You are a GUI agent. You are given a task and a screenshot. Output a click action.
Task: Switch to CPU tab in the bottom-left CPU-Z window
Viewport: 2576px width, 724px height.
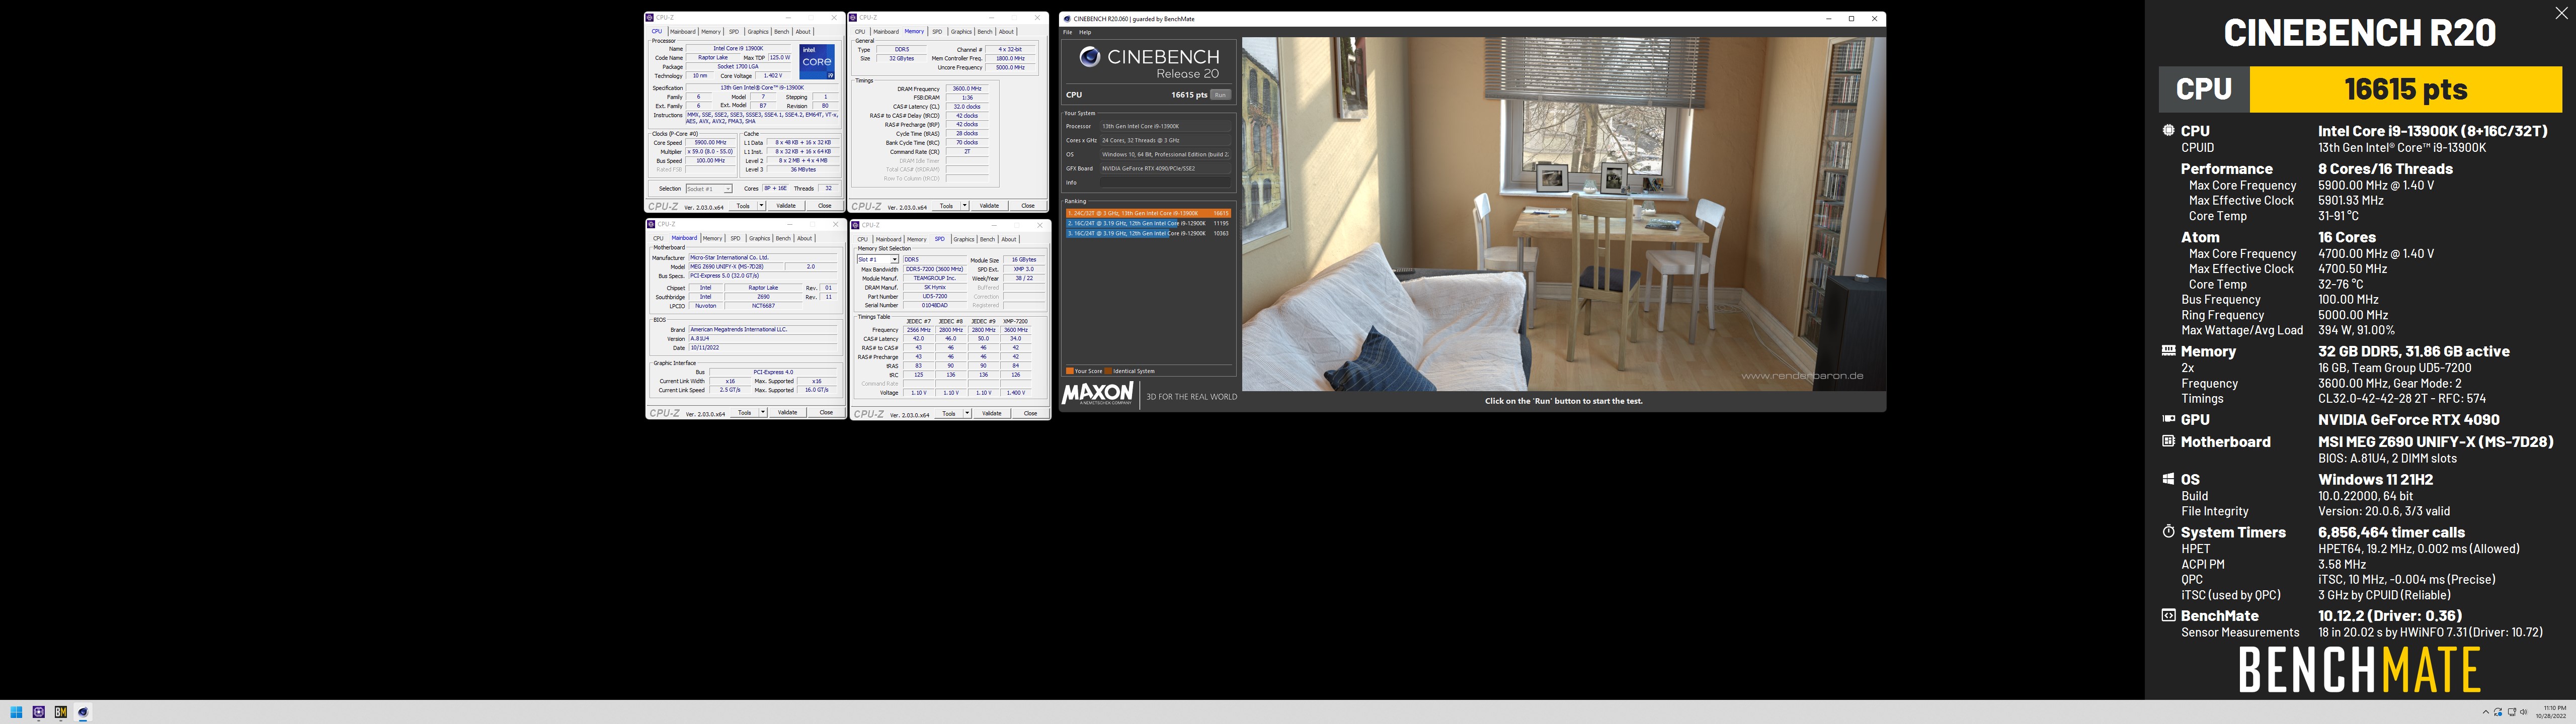[658, 239]
